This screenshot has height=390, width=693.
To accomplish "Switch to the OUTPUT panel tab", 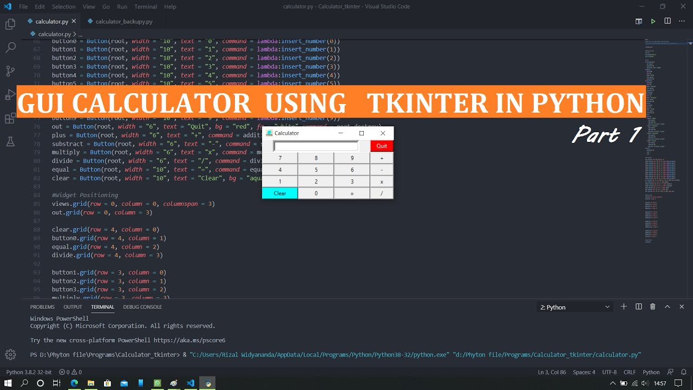I will (73, 307).
